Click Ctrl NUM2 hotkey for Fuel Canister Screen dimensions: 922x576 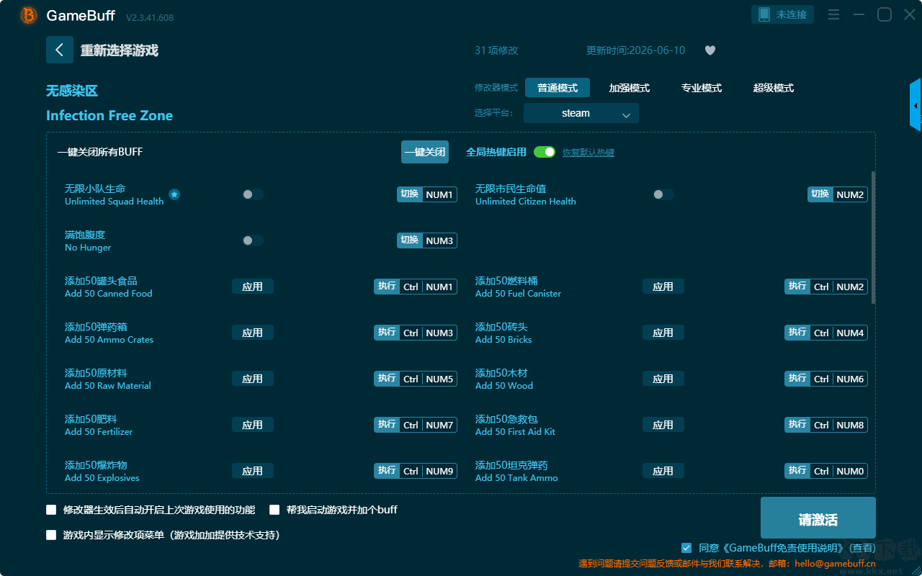point(826,287)
